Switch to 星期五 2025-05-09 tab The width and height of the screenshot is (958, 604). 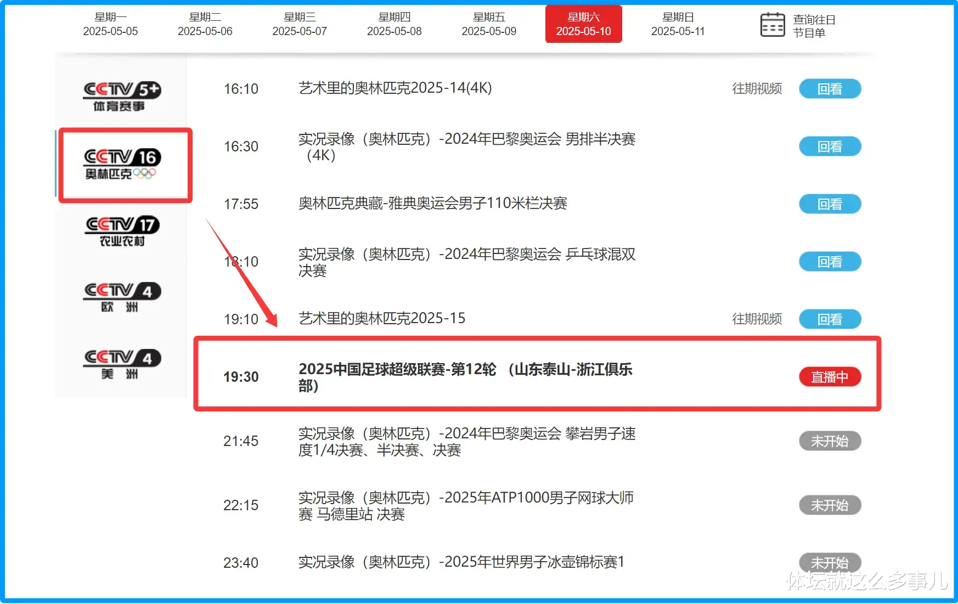pos(489,25)
